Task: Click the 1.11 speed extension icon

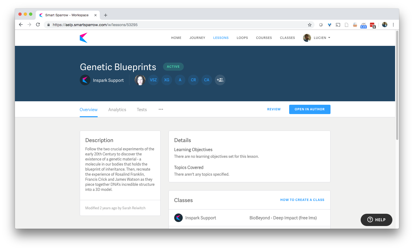Action: tap(364, 25)
